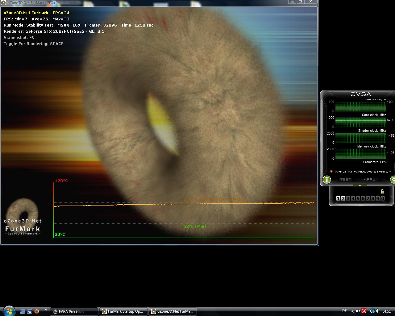Open the Windows Start orb
The height and width of the screenshot is (316, 395).
(x=9, y=311)
